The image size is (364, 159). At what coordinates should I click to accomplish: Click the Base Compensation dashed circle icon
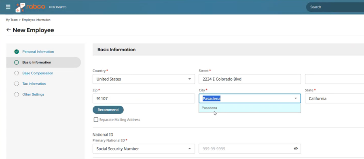click(17, 73)
